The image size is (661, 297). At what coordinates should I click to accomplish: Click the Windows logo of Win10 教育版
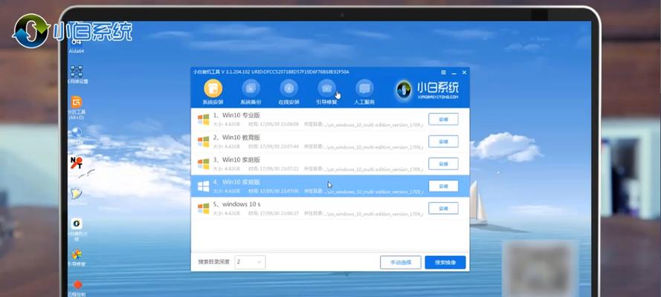203,141
